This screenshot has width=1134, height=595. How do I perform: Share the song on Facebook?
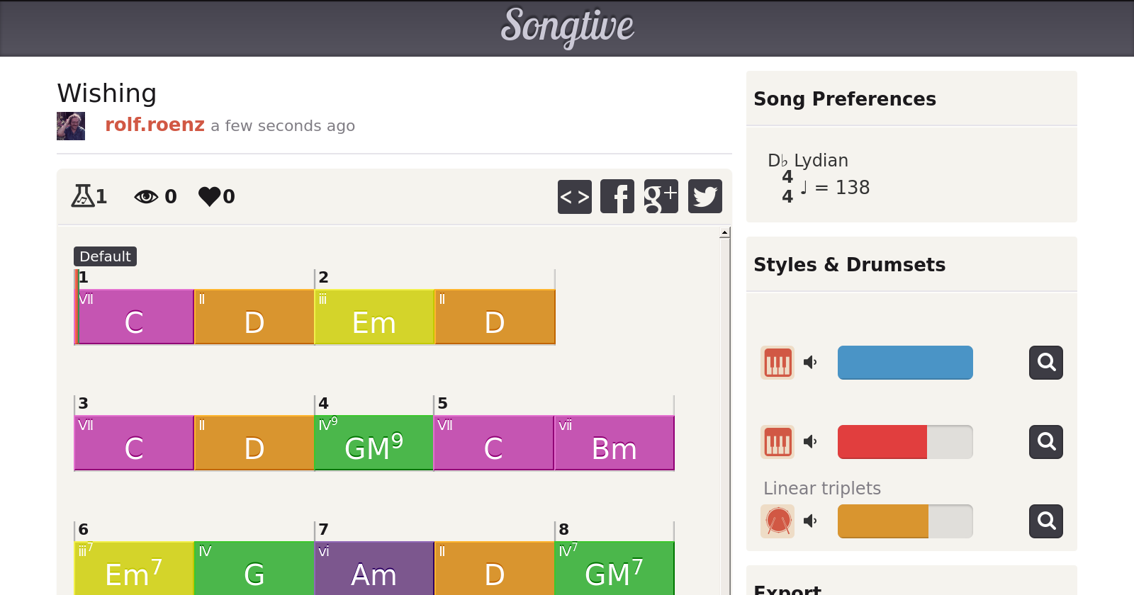point(617,196)
